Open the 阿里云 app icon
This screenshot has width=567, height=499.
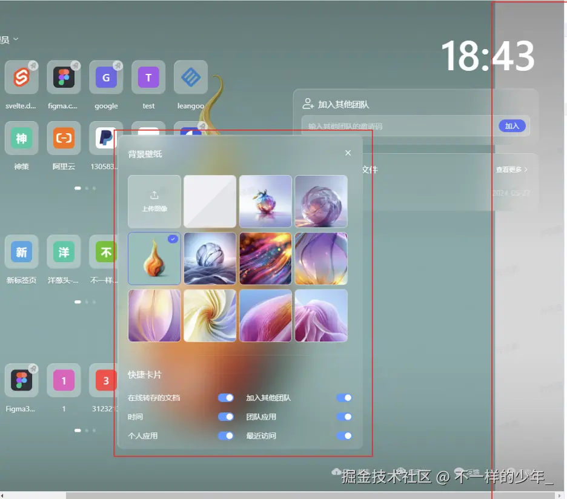coord(64,137)
